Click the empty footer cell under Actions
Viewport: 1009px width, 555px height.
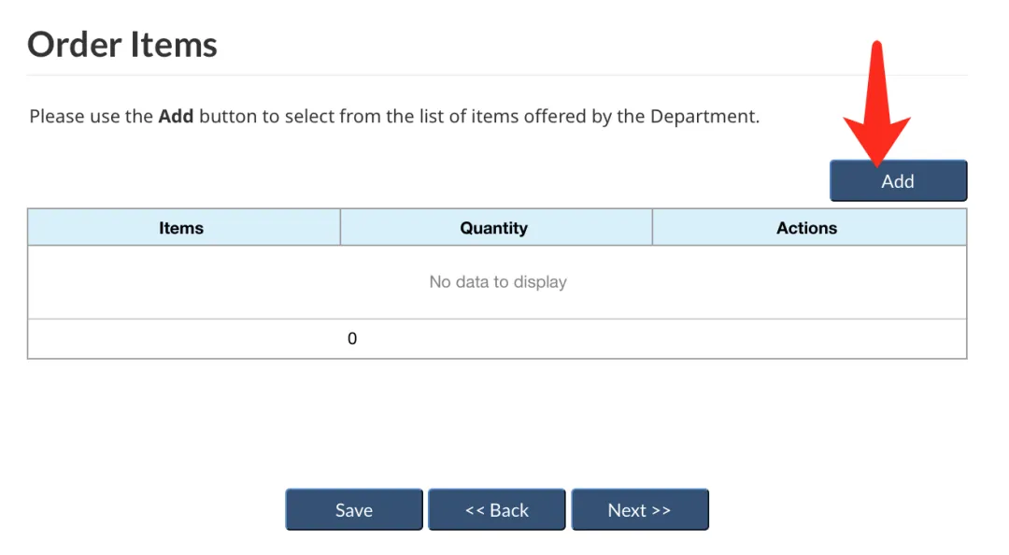click(807, 339)
